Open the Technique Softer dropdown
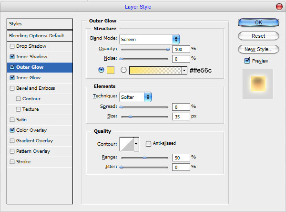 pyautogui.click(x=135, y=97)
